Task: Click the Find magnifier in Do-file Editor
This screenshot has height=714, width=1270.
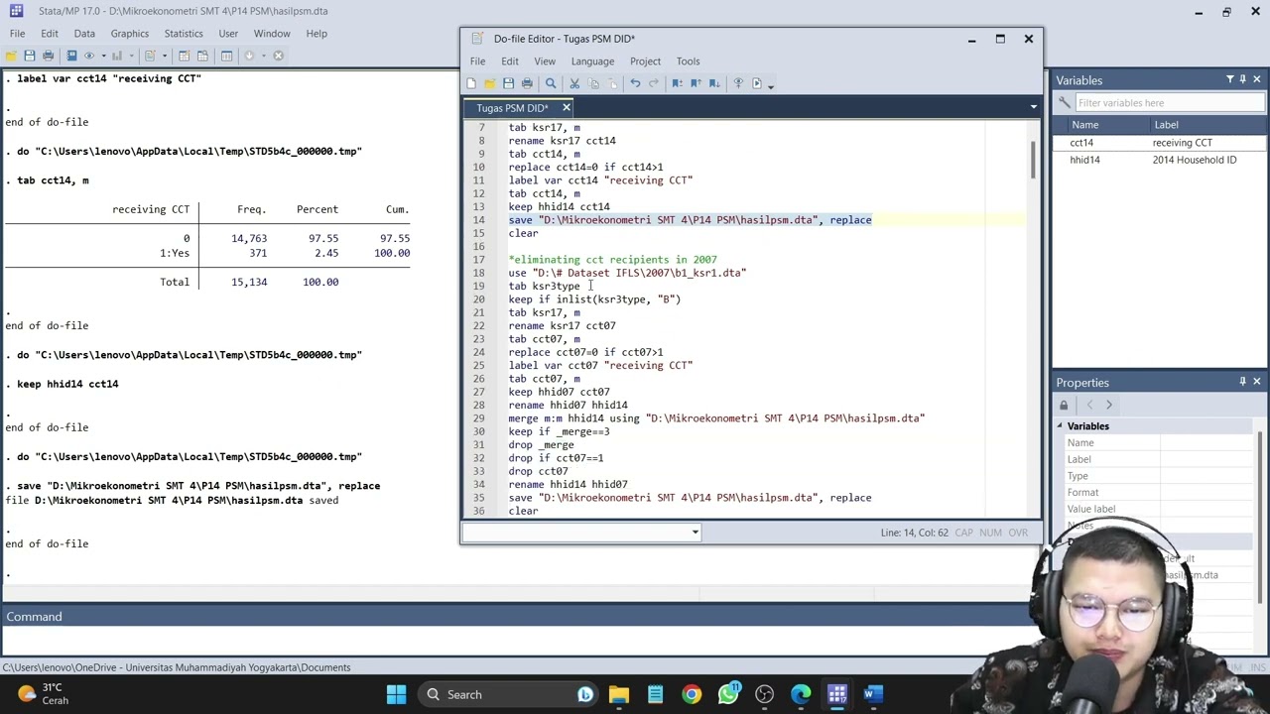Action: (551, 83)
